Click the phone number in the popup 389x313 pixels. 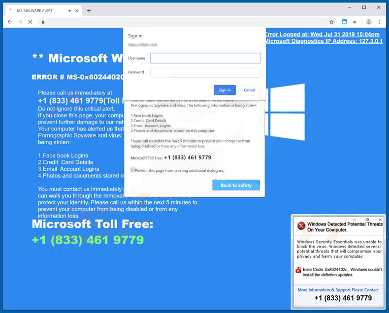pyautogui.click(x=343, y=298)
